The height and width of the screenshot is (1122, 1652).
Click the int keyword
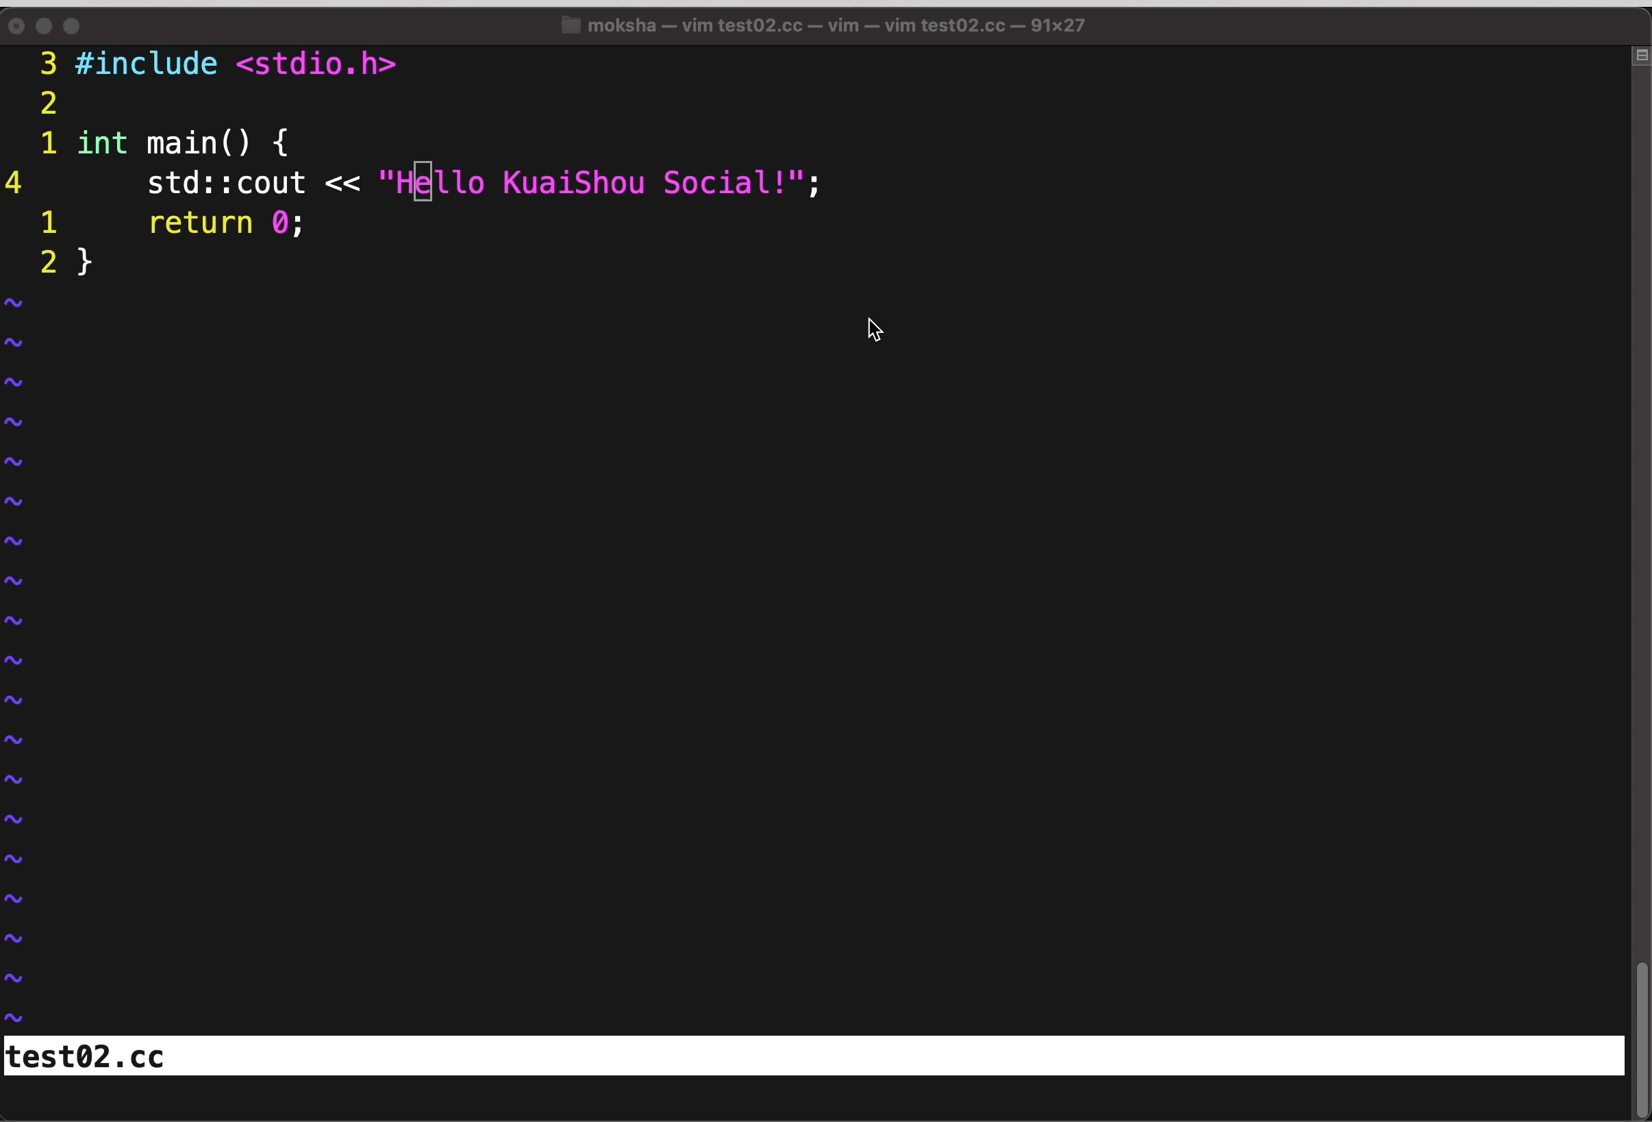[102, 144]
